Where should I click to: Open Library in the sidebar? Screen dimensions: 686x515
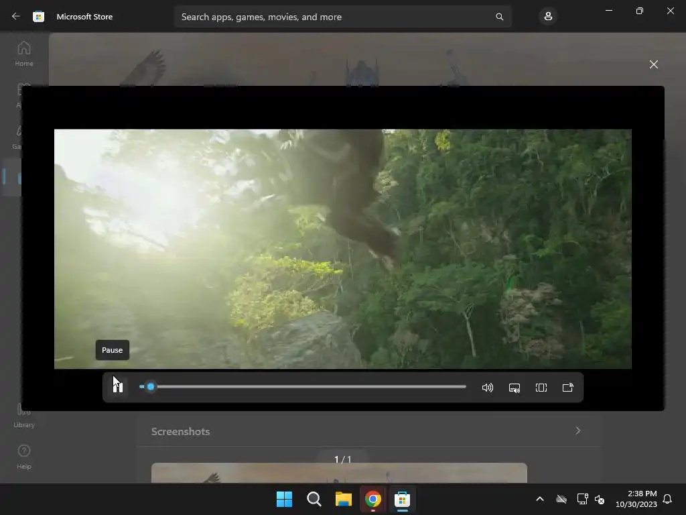[x=24, y=416]
